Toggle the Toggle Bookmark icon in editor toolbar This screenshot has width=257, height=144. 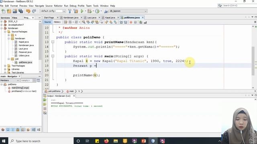115,22
